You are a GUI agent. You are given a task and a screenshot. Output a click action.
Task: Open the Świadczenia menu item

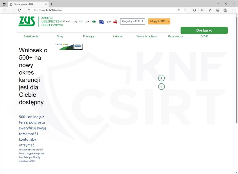click(31, 36)
